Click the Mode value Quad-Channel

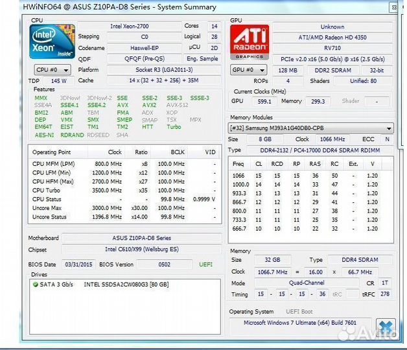[x=307, y=283]
